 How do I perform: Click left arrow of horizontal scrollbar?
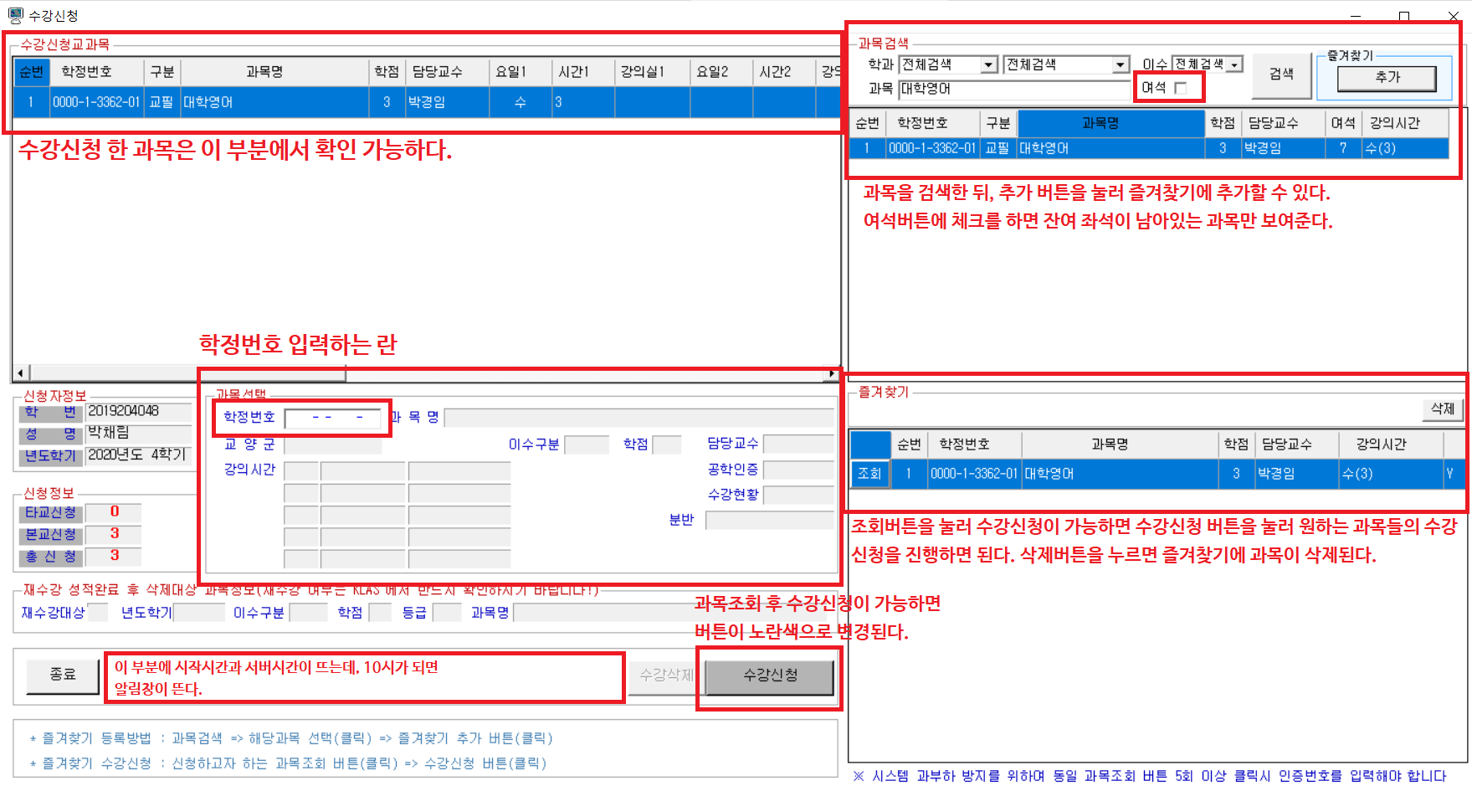point(21,372)
